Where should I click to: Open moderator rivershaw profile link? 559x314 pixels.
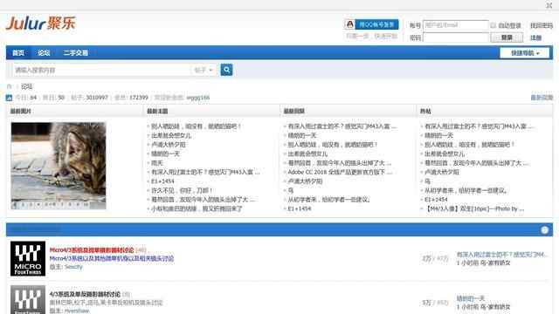tap(77, 311)
